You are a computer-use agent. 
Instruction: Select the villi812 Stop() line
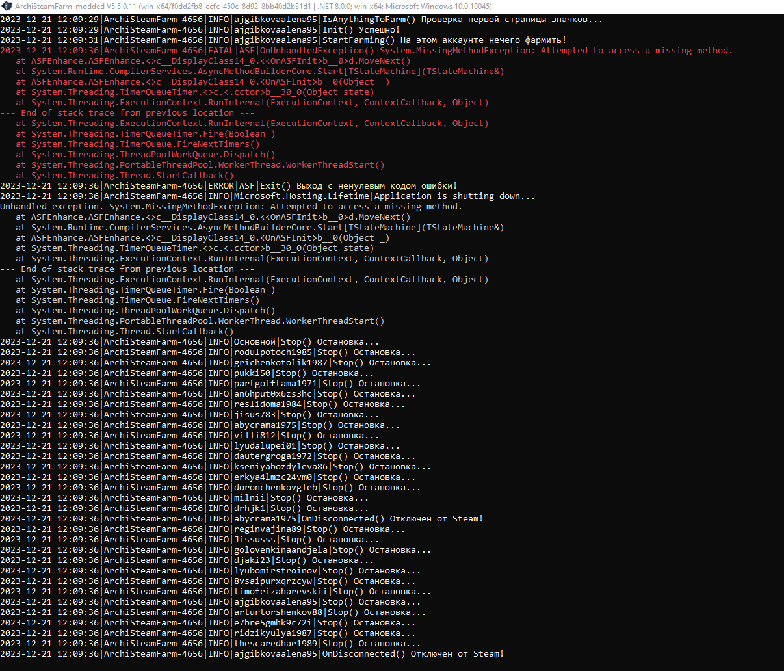click(x=190, y=436)
